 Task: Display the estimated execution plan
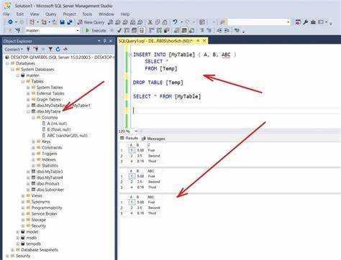pyautogui.click(x=127, y=30)
